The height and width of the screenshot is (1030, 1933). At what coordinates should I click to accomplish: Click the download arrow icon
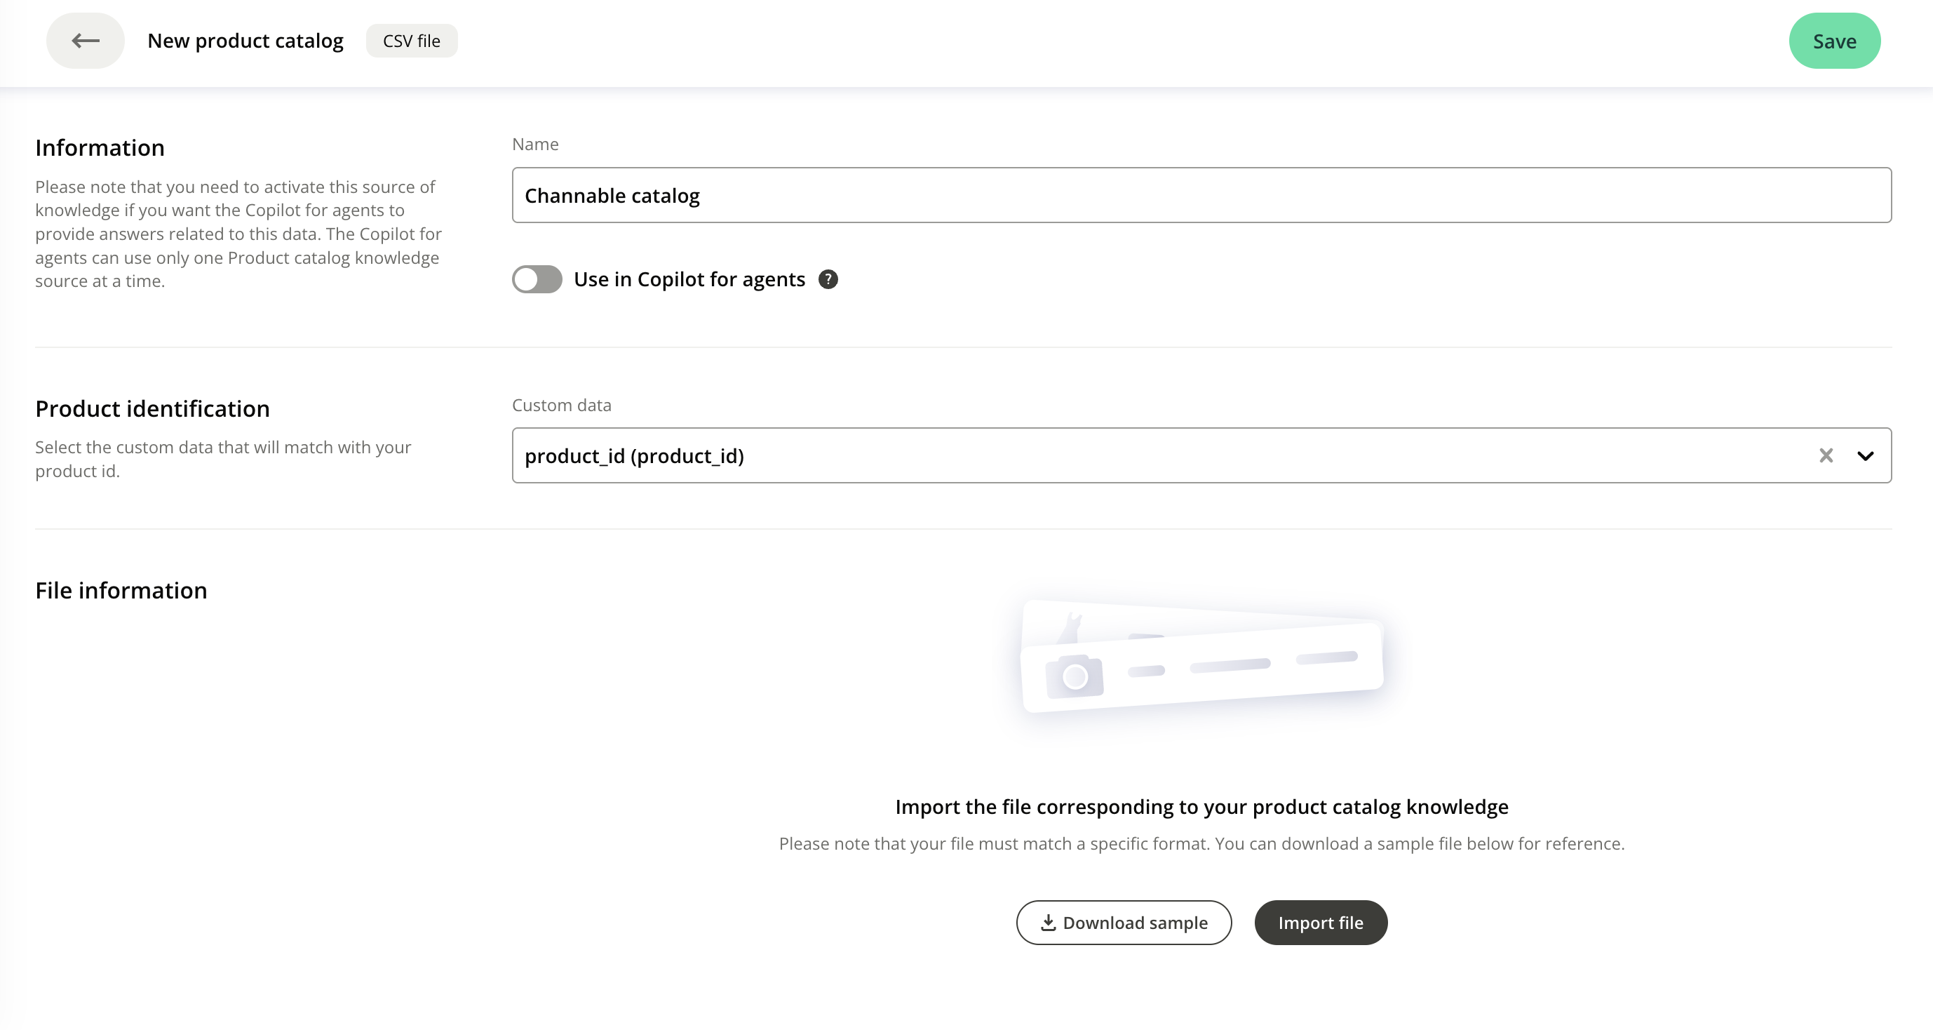coord(1049,923)
